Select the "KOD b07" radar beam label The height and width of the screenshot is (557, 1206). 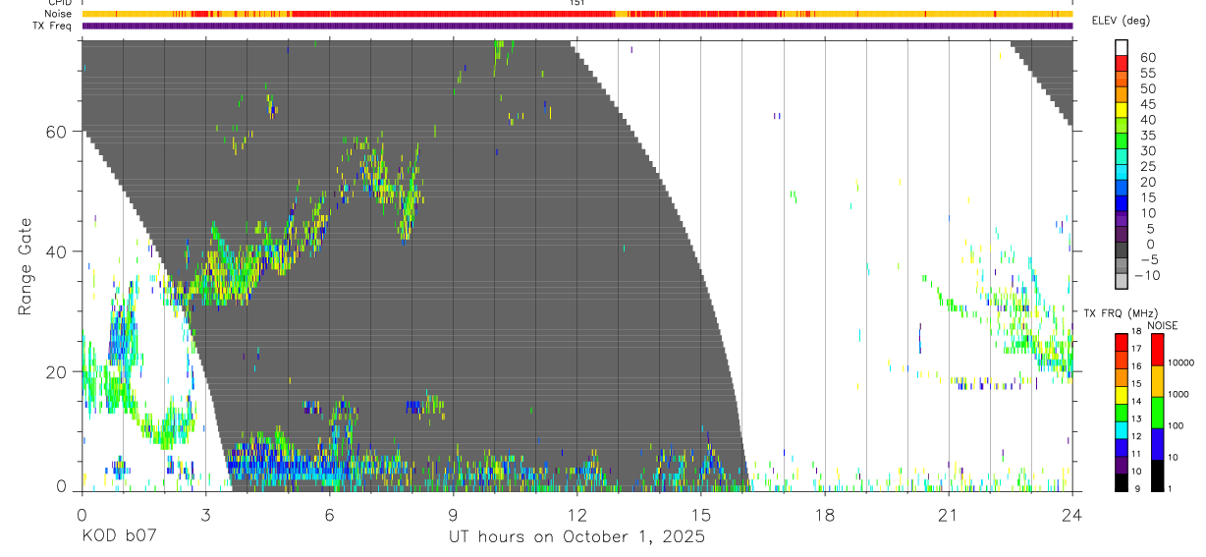tap(118, 537)
